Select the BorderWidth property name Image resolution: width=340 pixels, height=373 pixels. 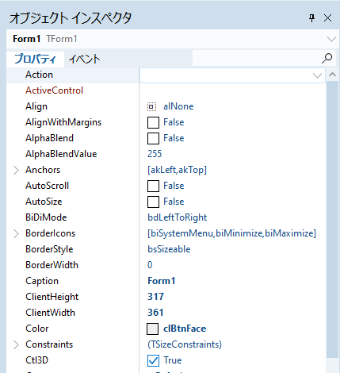tap(52, 265)
